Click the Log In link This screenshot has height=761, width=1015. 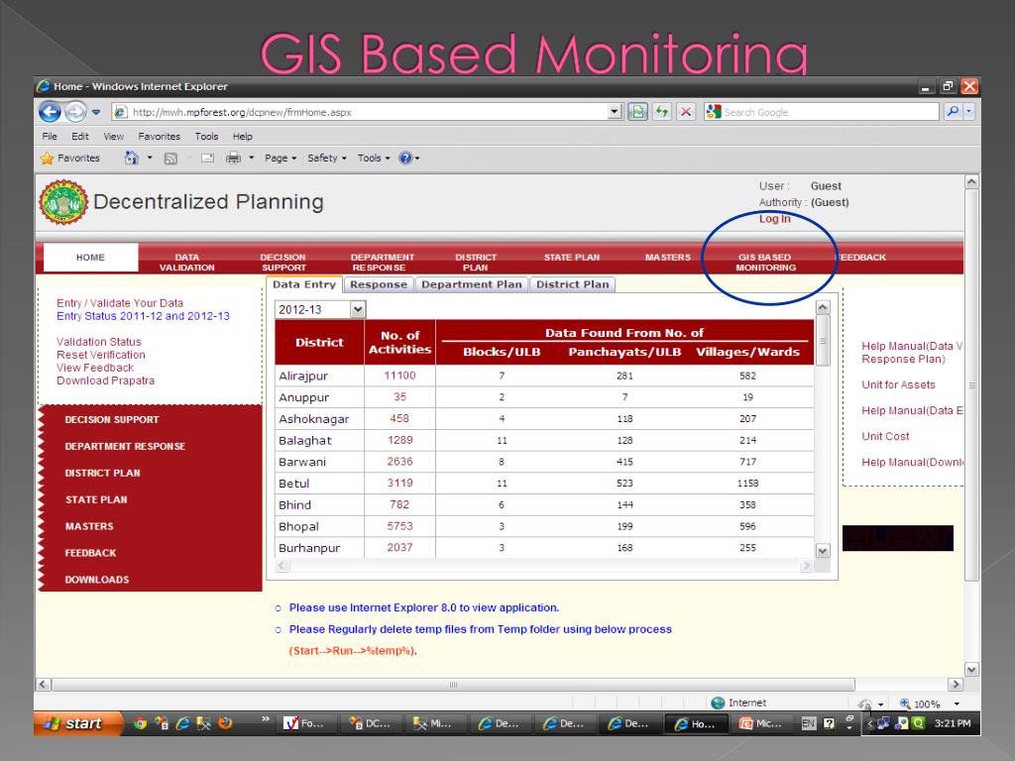775,219
